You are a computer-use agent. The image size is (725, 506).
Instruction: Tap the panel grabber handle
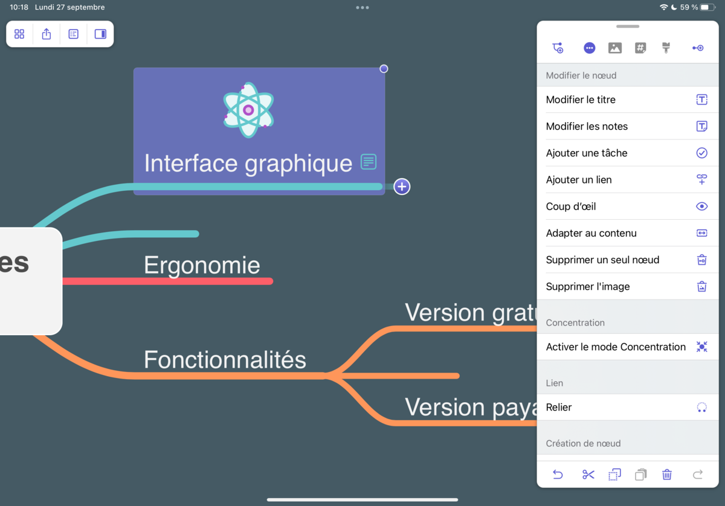(628, 27)
